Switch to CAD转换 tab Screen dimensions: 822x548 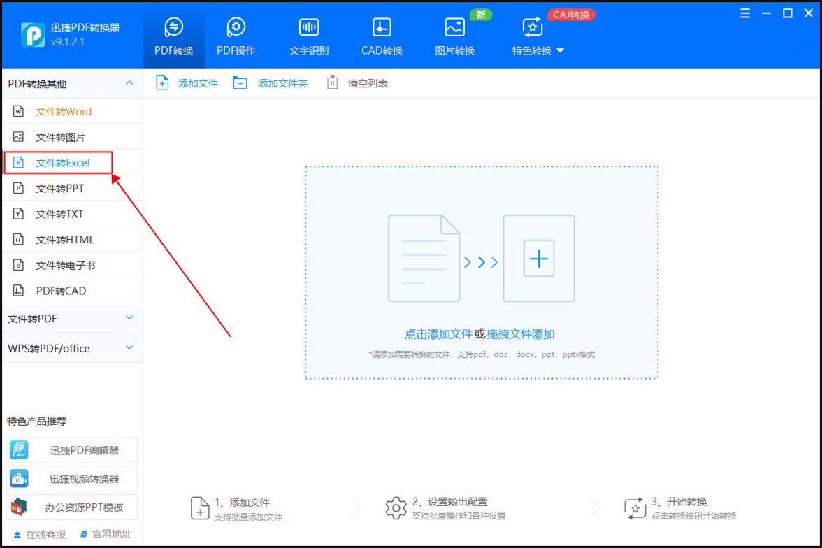pyautogui.click(x=382, y=36)
